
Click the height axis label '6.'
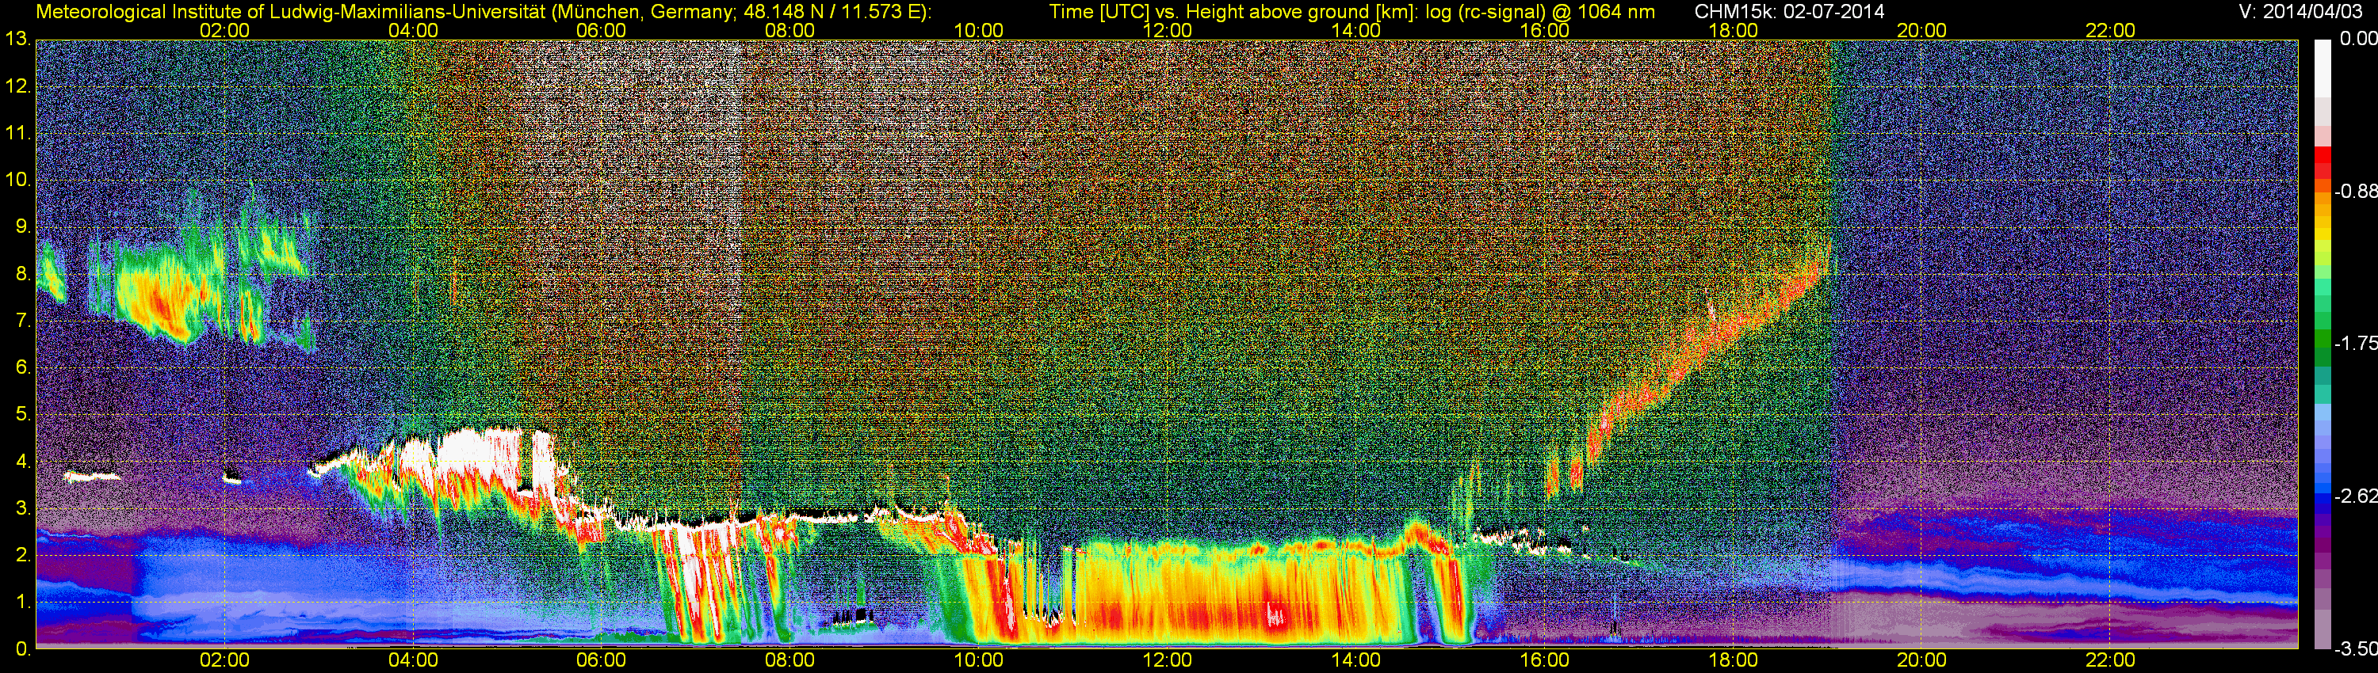click(23, 368)
